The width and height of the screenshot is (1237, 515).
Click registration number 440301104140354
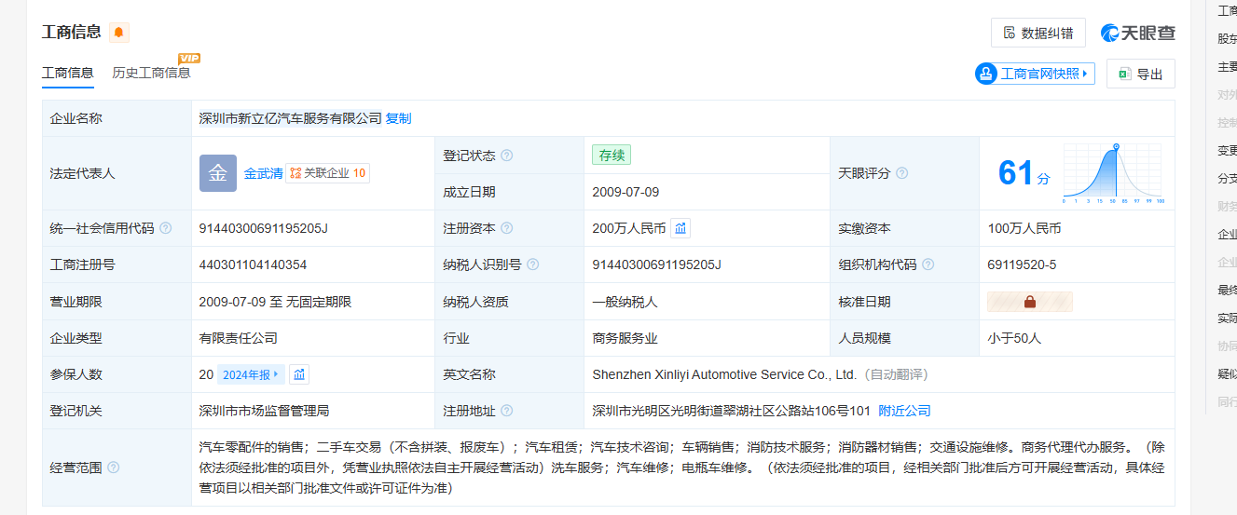click(253, 264)
